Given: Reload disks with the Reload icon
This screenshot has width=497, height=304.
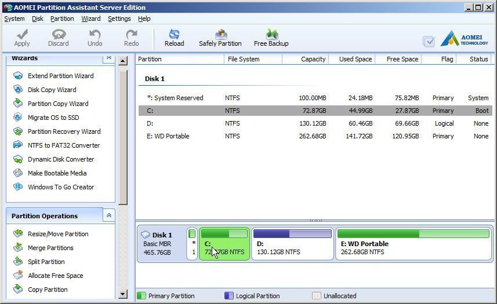Looking at the screenshot, I should point(174,34).
